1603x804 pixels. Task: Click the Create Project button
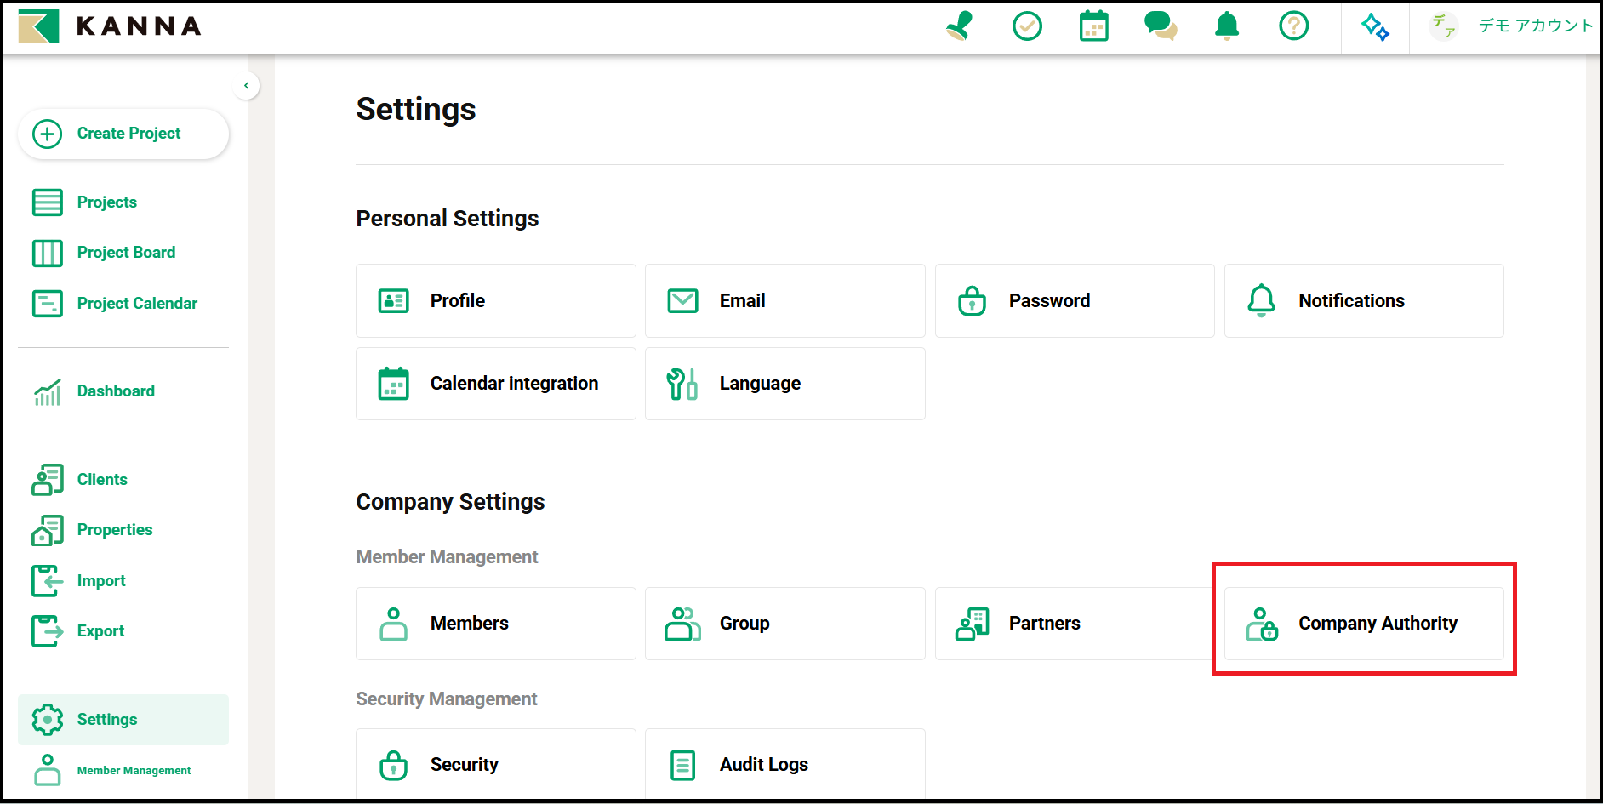pos(123,134)
